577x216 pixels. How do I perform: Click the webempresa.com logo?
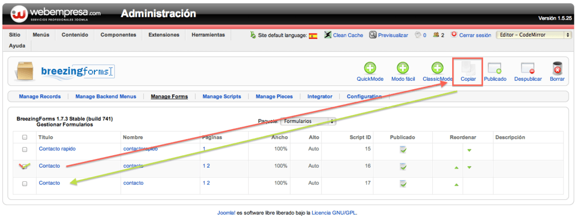[56, 14]
